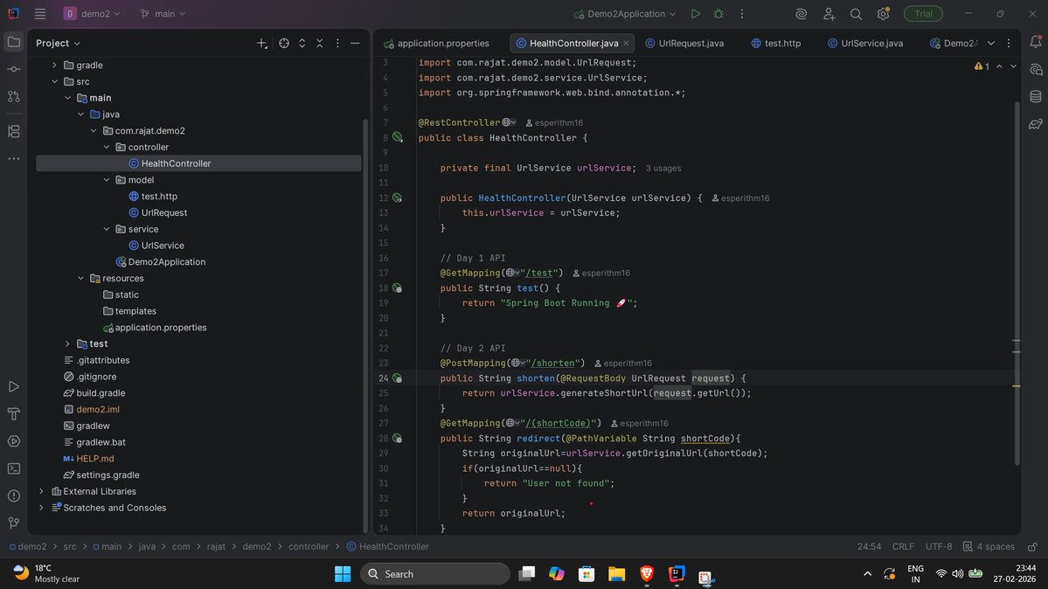The image size is (1048, 589).
Task: Open the Gradle elephant tool window
Action: [1035, 124]
